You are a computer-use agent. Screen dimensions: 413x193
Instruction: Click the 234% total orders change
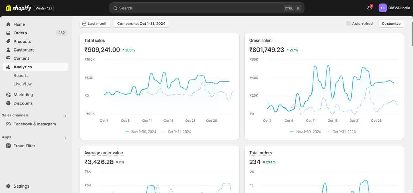click(x=269, y=162)
